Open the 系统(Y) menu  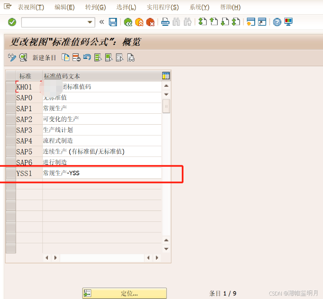[x=200, y=7]
